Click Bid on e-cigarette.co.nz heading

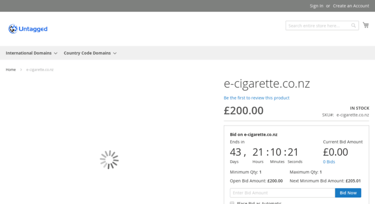pos(253,135)
